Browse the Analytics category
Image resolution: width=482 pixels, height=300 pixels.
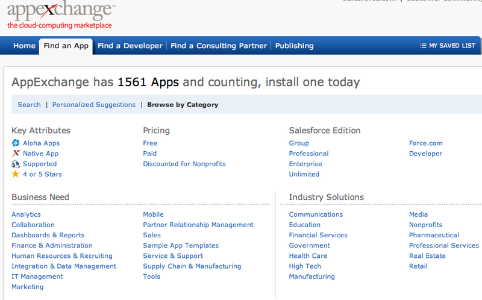click(26, 214)
